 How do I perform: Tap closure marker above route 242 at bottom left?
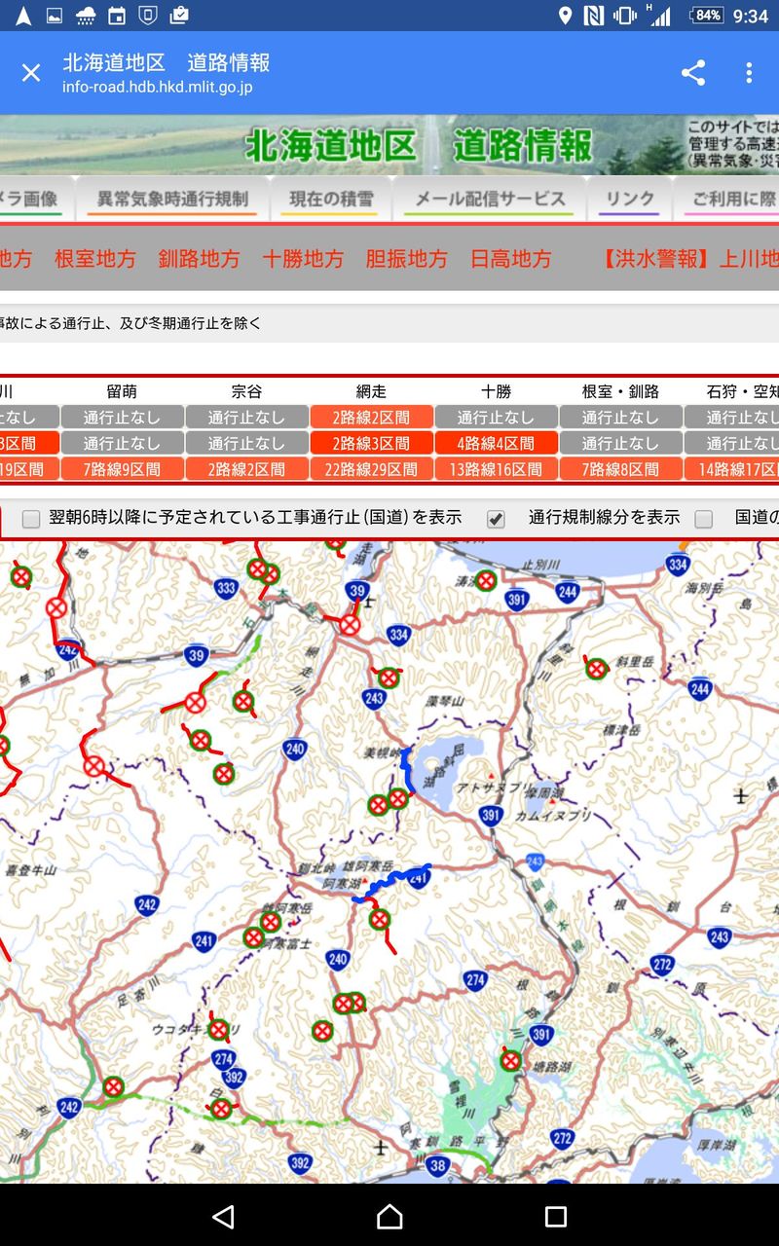(x=114, y=1086)
